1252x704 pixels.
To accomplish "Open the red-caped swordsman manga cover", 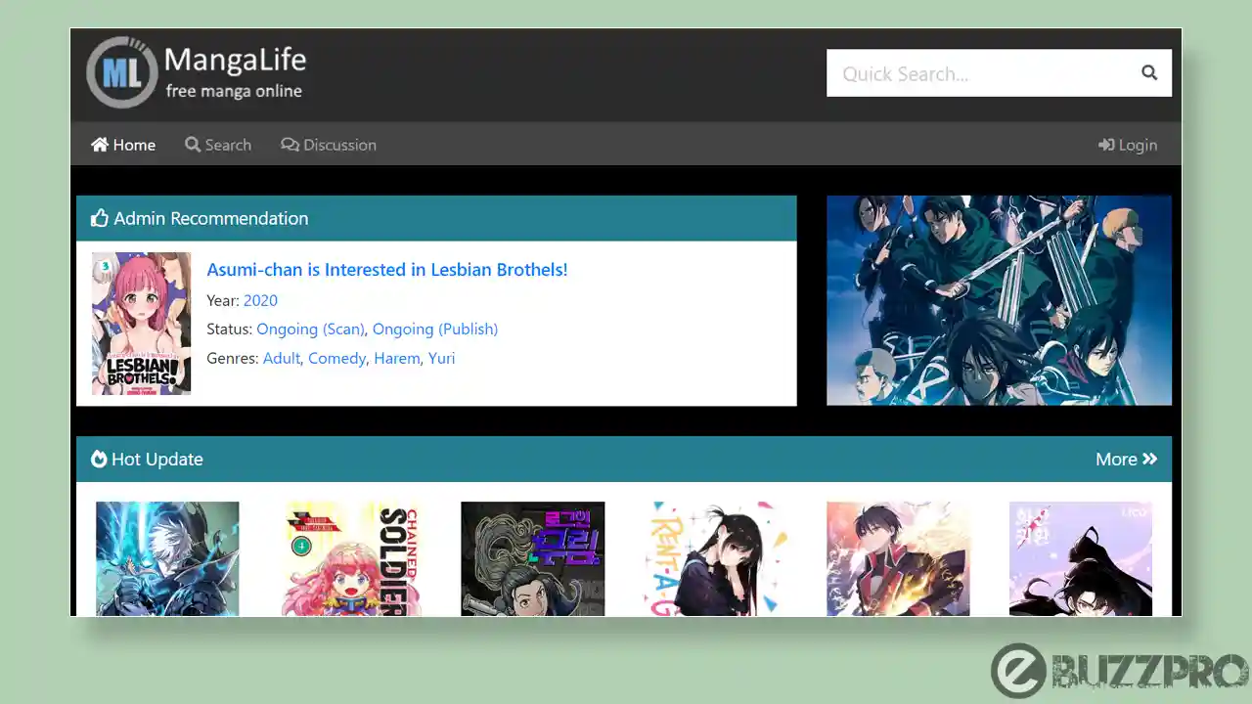I will pyautogui.click(x=898, y=558).
